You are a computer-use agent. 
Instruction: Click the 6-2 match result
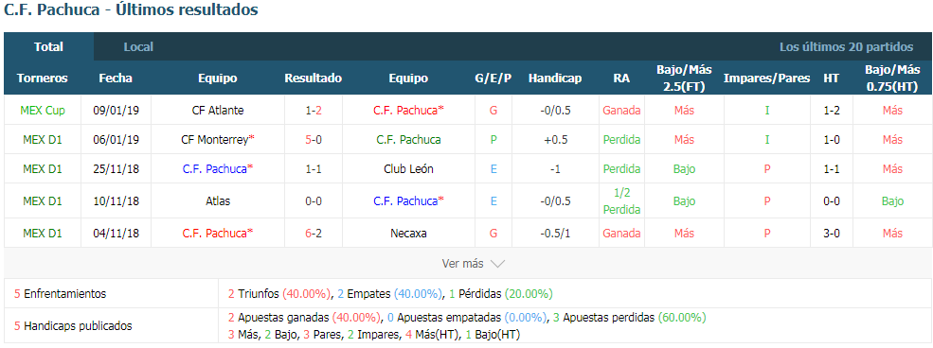(x=313, y=233)
